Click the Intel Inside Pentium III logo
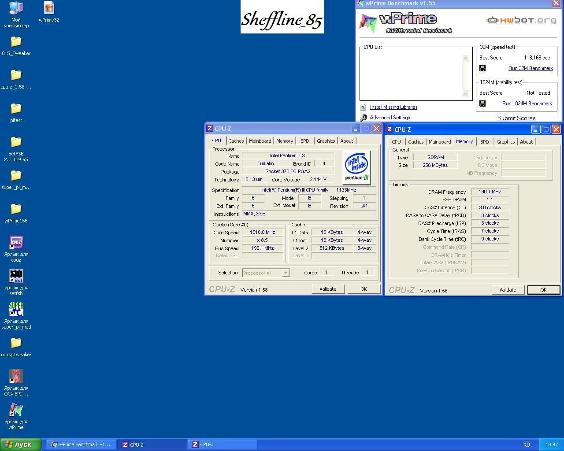 [356, 167]
